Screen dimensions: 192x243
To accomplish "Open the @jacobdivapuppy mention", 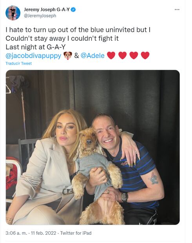I will 33,56.
